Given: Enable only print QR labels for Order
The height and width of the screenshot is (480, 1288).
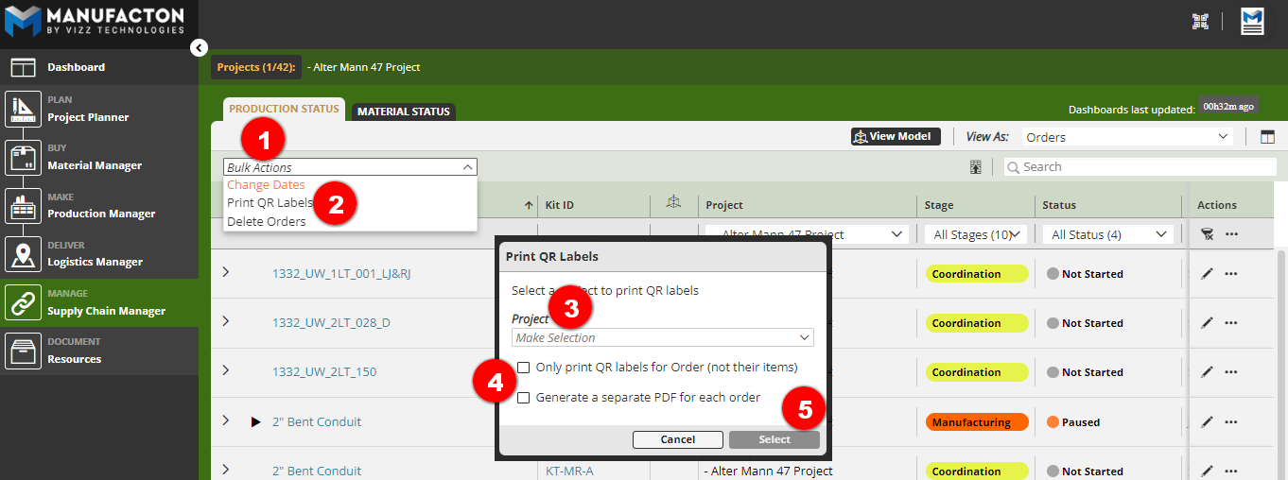Looking at the screenshot, I should coord(523,368).
